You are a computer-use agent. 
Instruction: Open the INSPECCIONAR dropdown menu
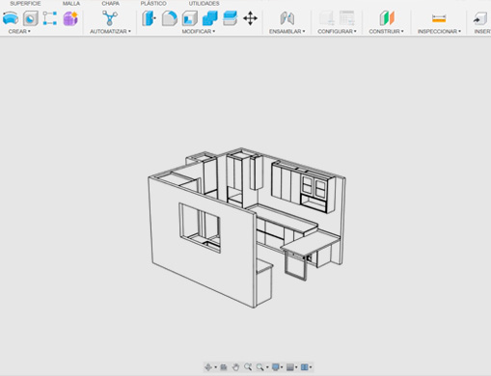click(x=439, y=31)
